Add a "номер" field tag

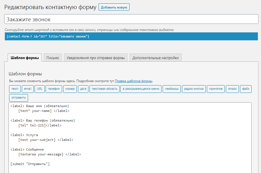coord(70,89)
